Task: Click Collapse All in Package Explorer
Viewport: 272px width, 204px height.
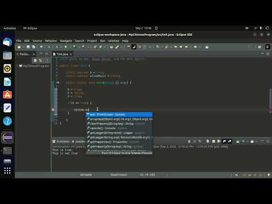Action: 35,61
